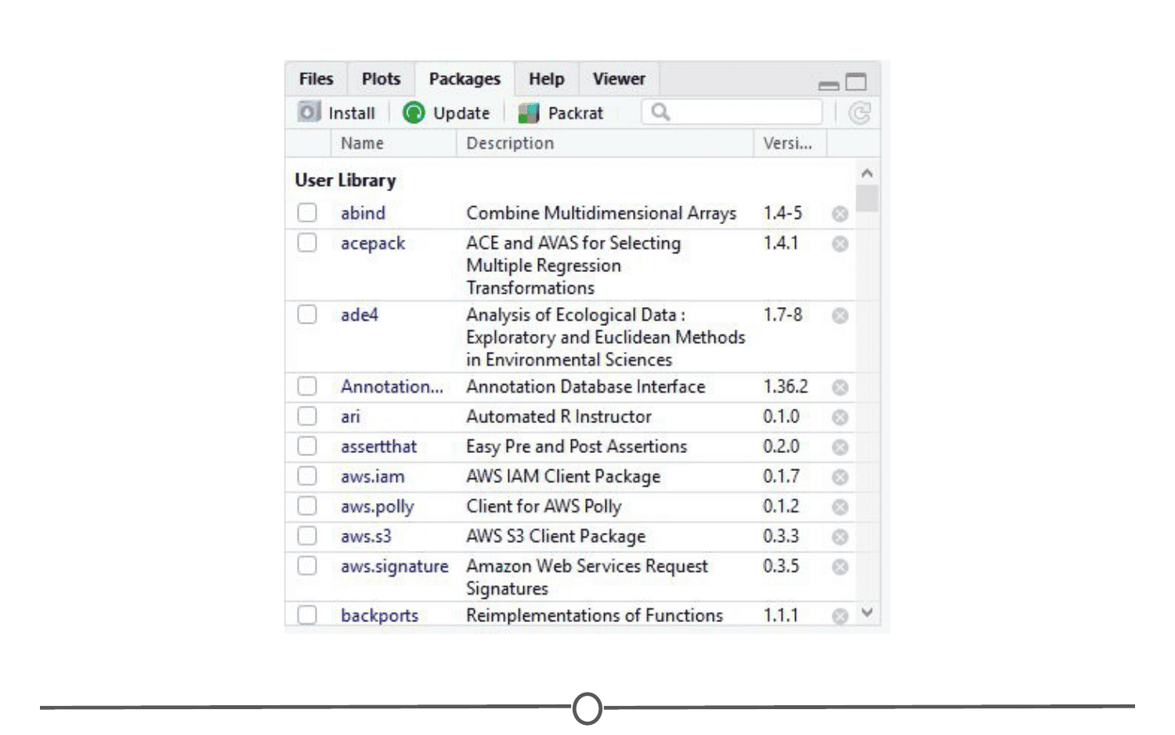Viewport: 1175px width, 735px height.
Task: Click the Install button label
Action: coord(352,114)
